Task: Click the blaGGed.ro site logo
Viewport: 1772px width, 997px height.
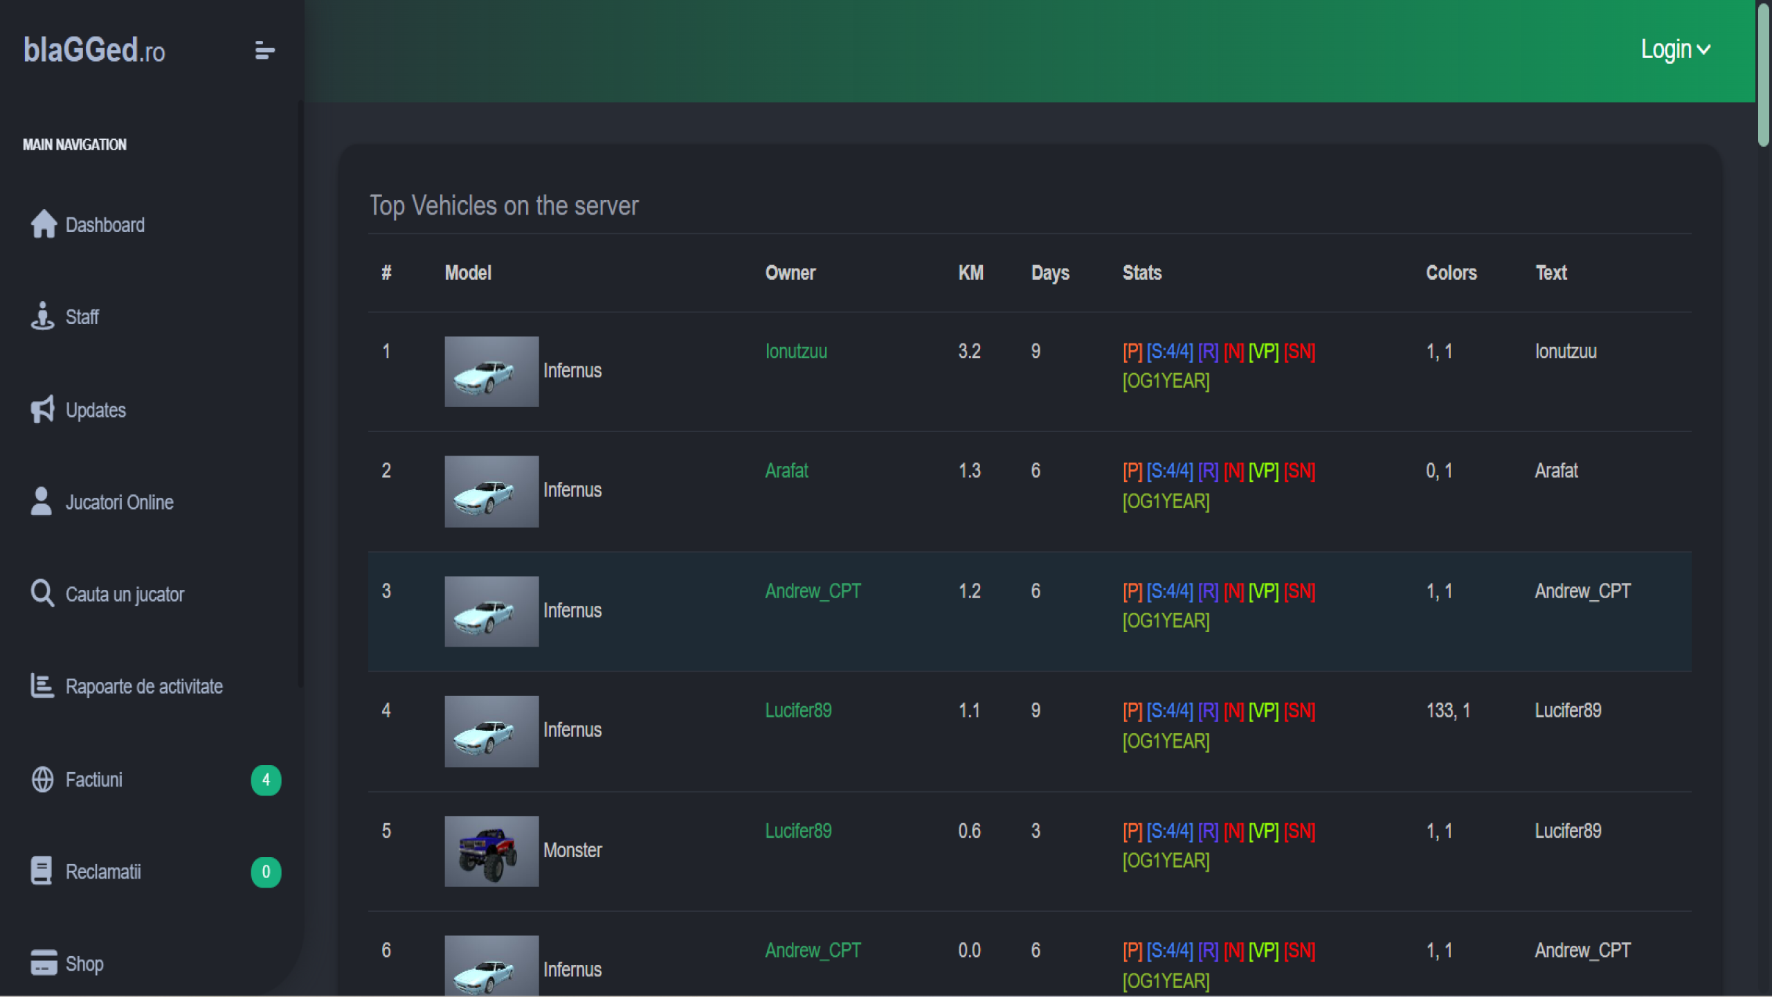Action: tap(94, 51)
